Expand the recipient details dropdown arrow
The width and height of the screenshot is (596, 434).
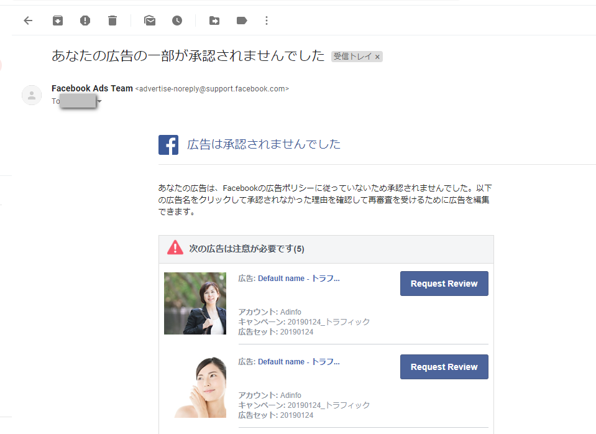[99, 101]
